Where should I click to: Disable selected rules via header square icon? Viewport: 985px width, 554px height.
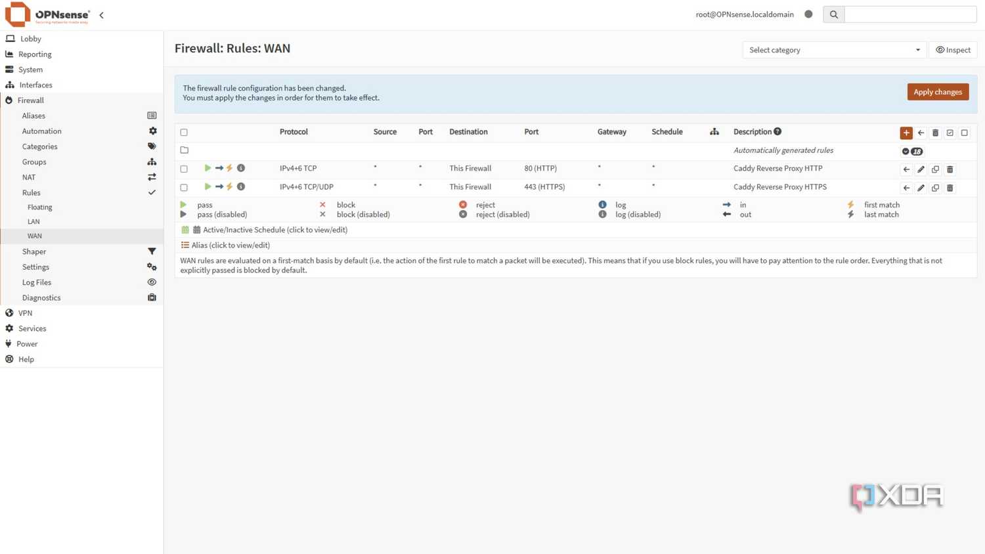click(964, 133)
